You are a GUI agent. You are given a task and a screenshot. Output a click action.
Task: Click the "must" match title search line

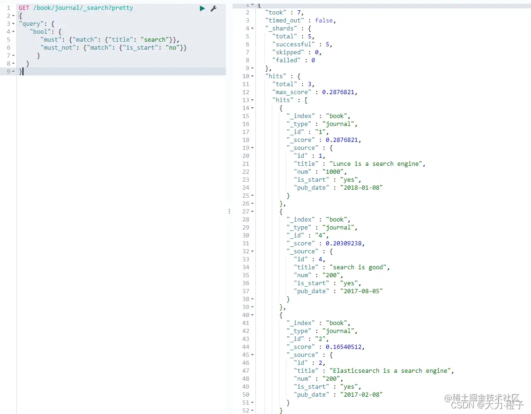click(x=110, y=40)
